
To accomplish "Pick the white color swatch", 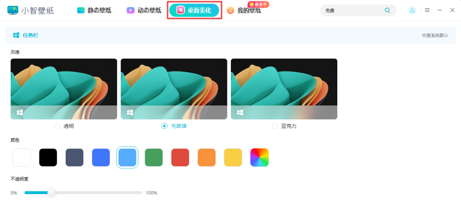I will click(x=22, y=158).
